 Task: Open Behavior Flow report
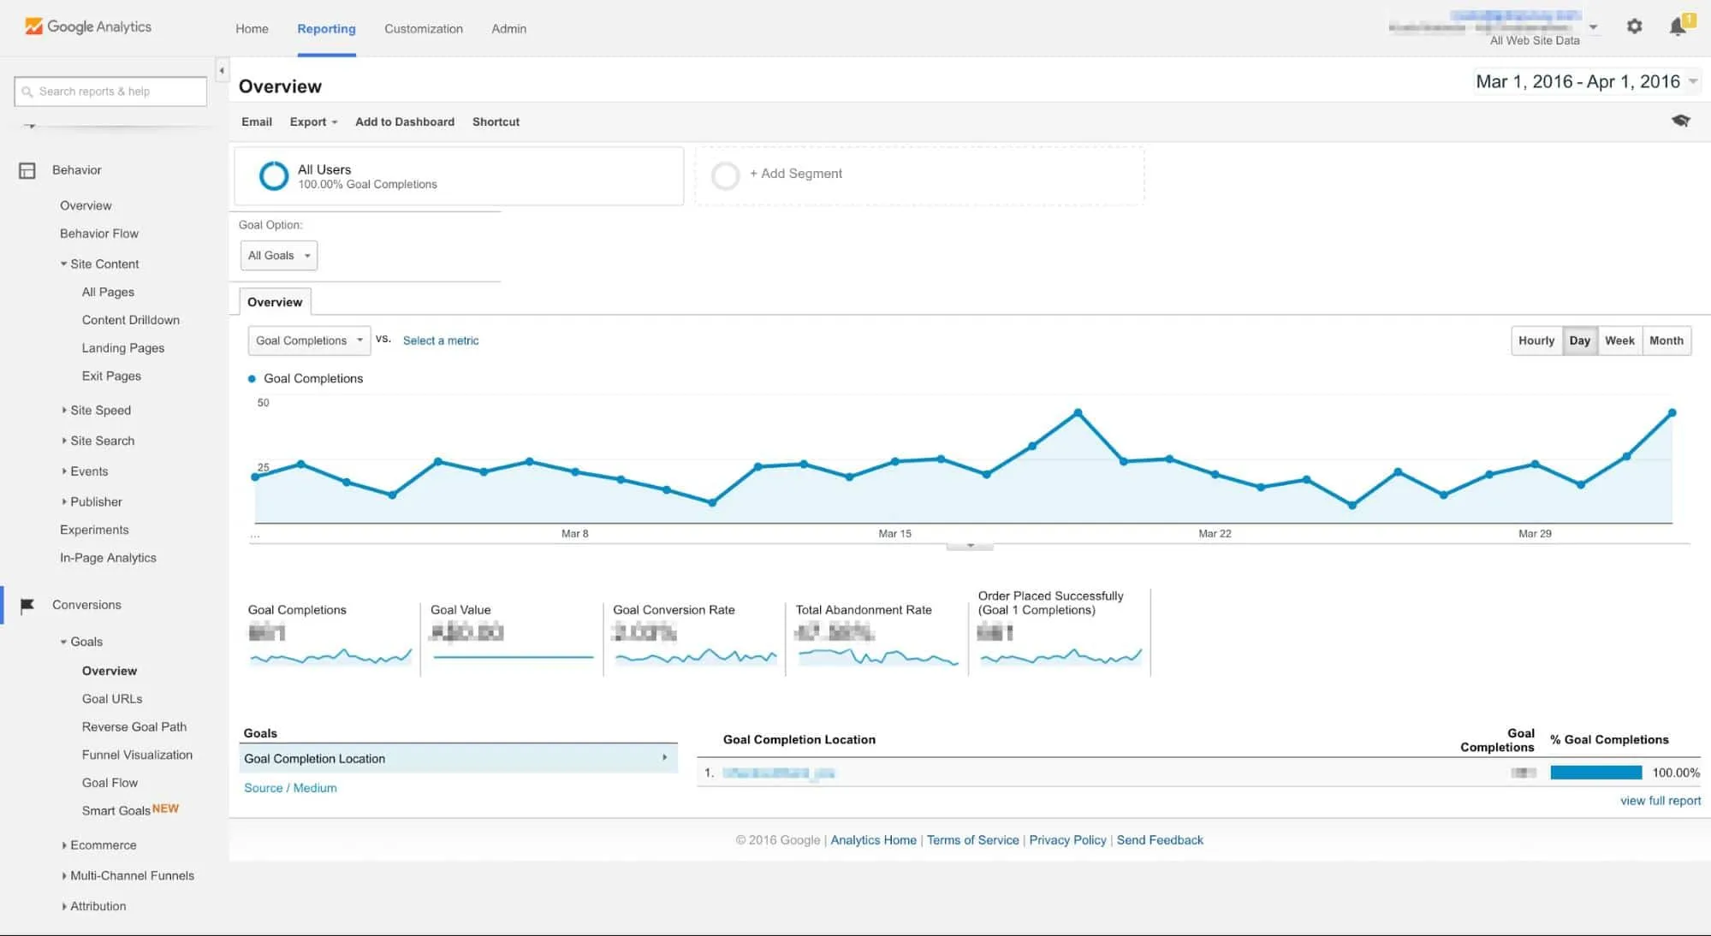99,234
